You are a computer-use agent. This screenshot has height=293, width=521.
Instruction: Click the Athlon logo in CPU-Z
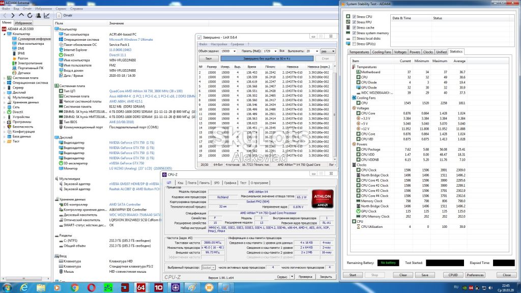pos(322,199)
